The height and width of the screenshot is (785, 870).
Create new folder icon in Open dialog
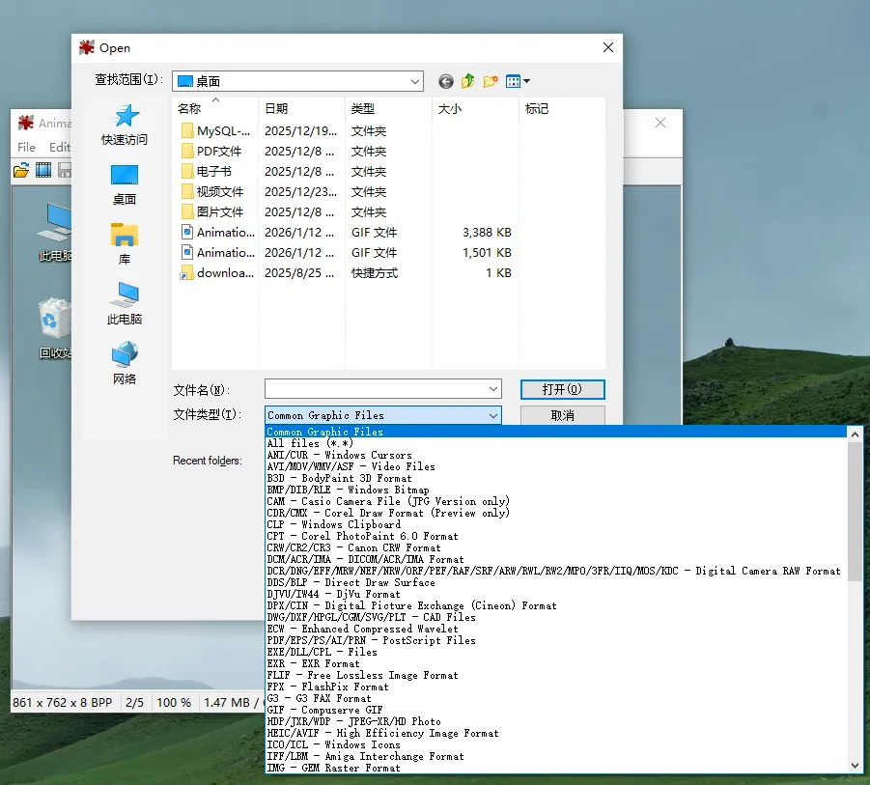491,81
